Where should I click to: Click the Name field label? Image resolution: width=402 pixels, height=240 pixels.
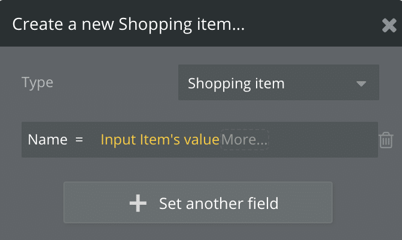[x=47, y=140]
